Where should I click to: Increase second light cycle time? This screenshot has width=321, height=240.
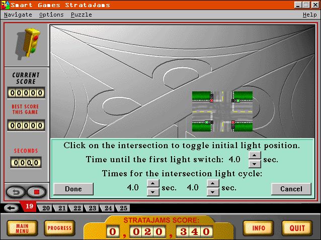(x=213, y=183)
